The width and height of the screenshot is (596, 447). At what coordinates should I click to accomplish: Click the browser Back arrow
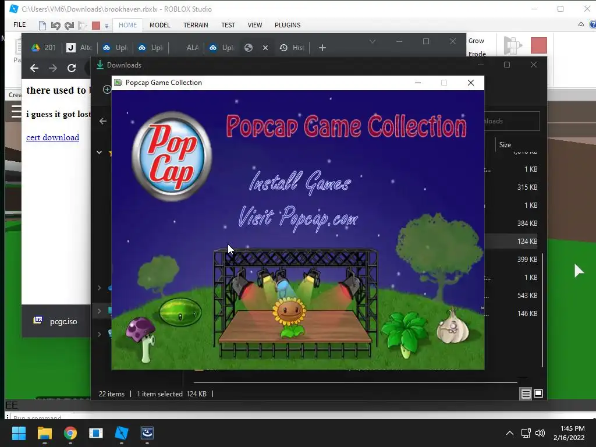34,68
